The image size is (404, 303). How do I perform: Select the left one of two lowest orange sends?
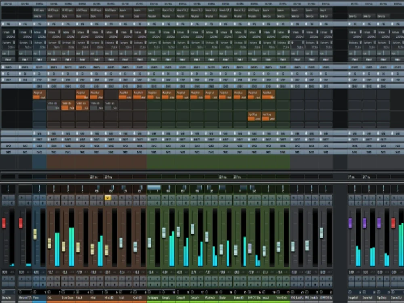pos(254,116)
